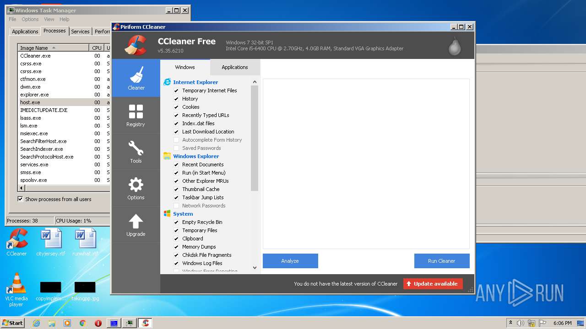Screen dimensions: 586x329
Task: Enable Autocomplete Form History checkbox
Action: click(x=176, y=140)
